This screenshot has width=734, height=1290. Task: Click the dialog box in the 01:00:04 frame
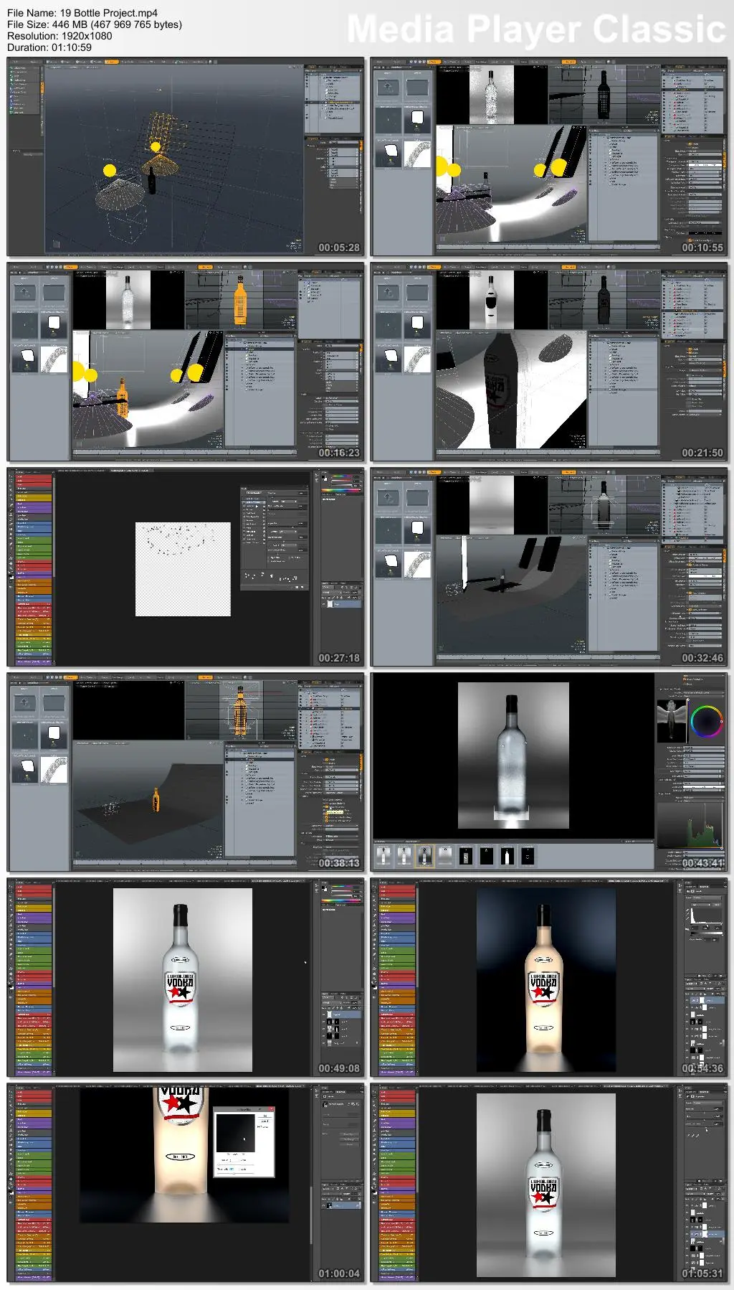pos(244,1142)
